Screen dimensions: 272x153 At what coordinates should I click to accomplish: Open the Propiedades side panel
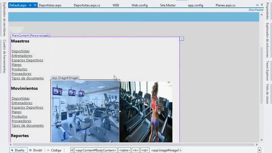click(x=267, y=11)
